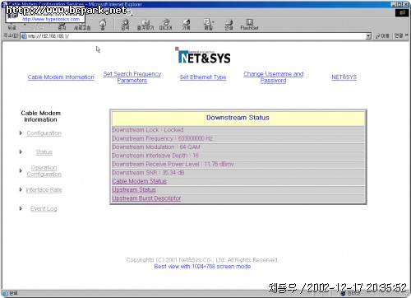Click the Internet Explorer title bar icon
Screen dimensions: 411x298
click(4, 4)
